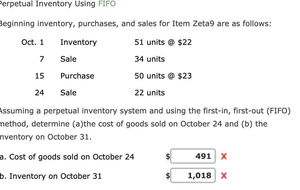The height and width of the screenshot is (190, 300).
Task: Click the dollar sign next to the 1,018 field
Action: pos(168,176)
